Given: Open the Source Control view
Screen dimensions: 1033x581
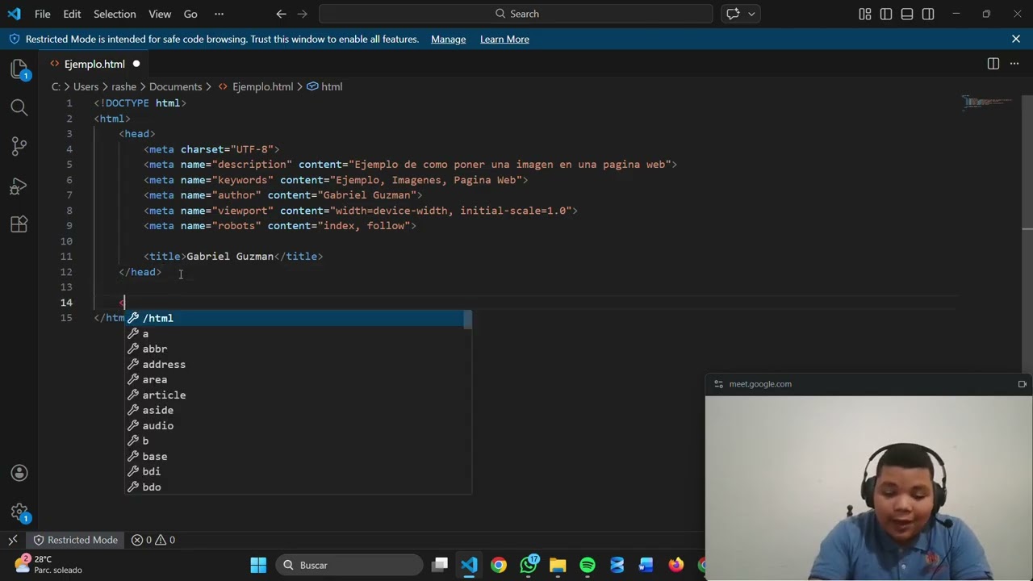Looking at the screenshot, I should click(19, 146).
